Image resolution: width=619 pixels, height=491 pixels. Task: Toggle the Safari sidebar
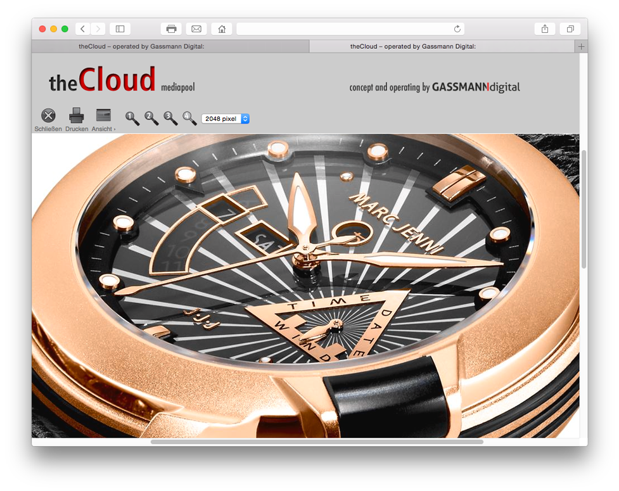pyautogui.click(x=120, y=29)
